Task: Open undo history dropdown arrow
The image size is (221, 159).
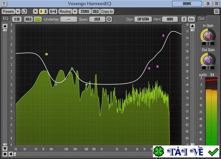Action: pyautogui.click(x=35, y=11)
